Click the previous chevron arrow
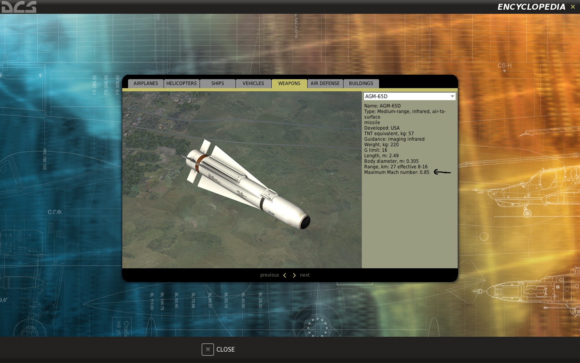Viewport: 580px width, 363px height. 284,275
